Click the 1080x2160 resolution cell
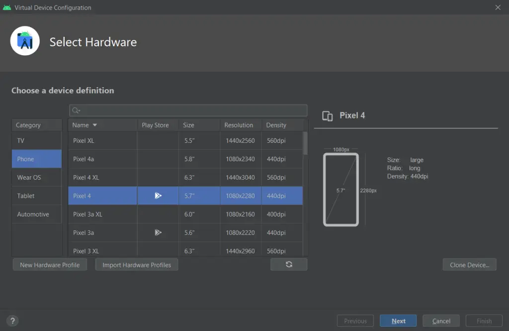Viewport: 509px width, 331px height. (241, 214)
